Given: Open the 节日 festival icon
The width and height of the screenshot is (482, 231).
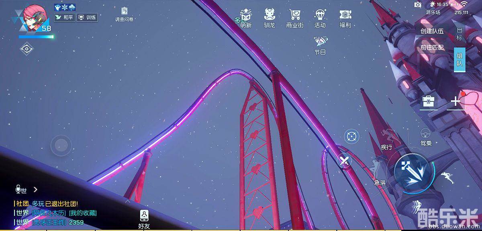Looking at the screenshot, I should click(x=320, y=42).
